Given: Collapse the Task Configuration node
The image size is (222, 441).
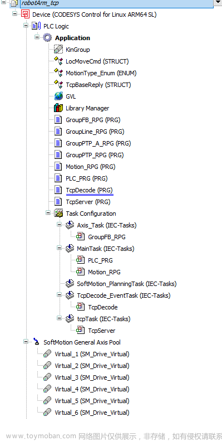Looking at the screenshot, I should [x=48, y=213].
